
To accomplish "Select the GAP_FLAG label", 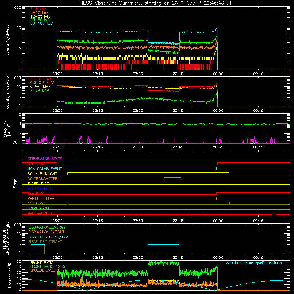I will [36, 164].
